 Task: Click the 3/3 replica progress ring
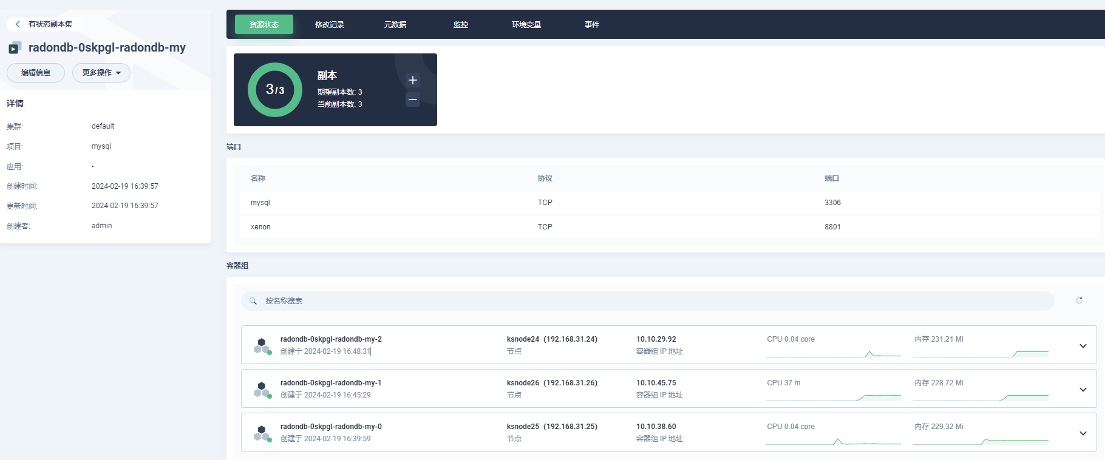[x=275, y=90]
